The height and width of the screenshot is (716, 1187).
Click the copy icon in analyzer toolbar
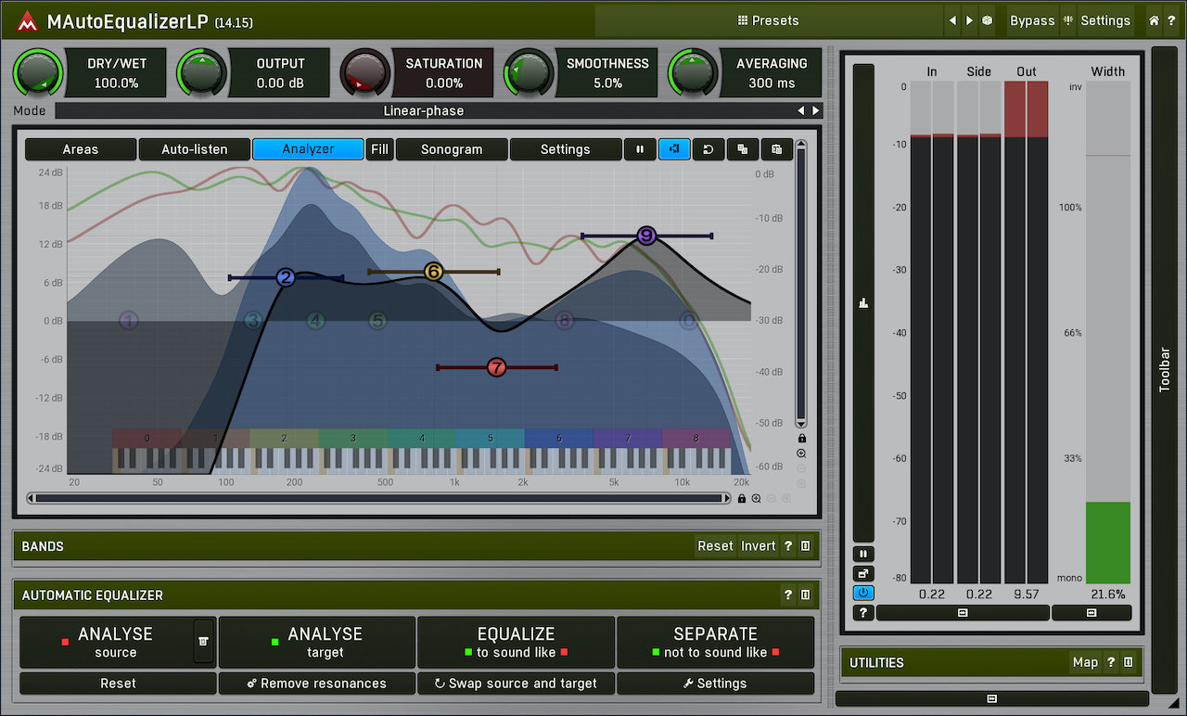[x=742, y=149]
